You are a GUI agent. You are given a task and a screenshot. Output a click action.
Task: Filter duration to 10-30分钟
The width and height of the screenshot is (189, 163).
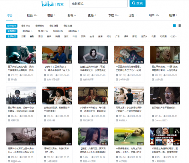click(43, 31)
